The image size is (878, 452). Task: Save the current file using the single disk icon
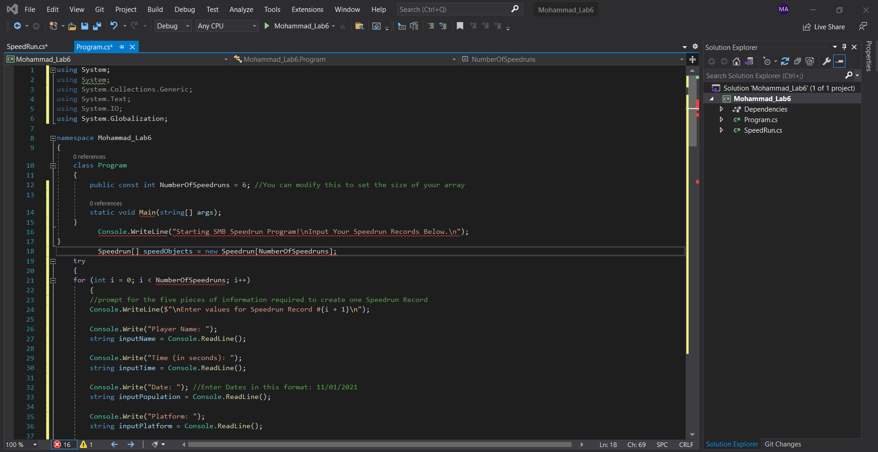click(x=85, y=26)
